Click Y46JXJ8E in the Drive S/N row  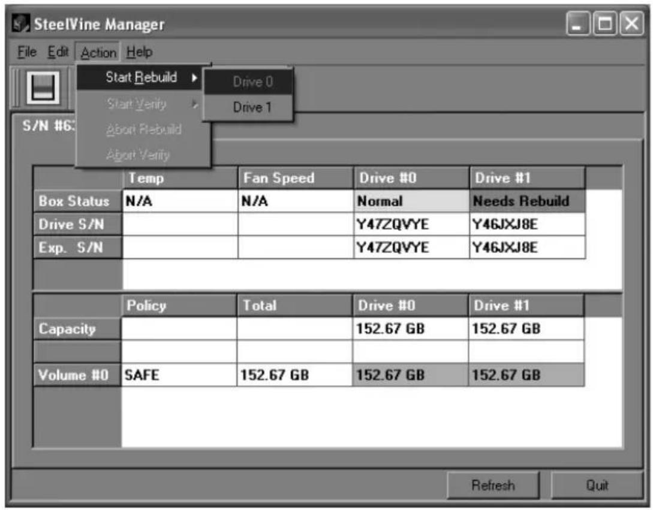pyautogui.click(x=527, y=224)
